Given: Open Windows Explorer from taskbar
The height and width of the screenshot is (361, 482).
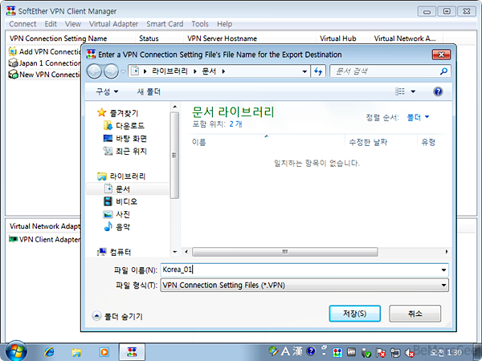Looking at the screenshot, I should 76,352.
